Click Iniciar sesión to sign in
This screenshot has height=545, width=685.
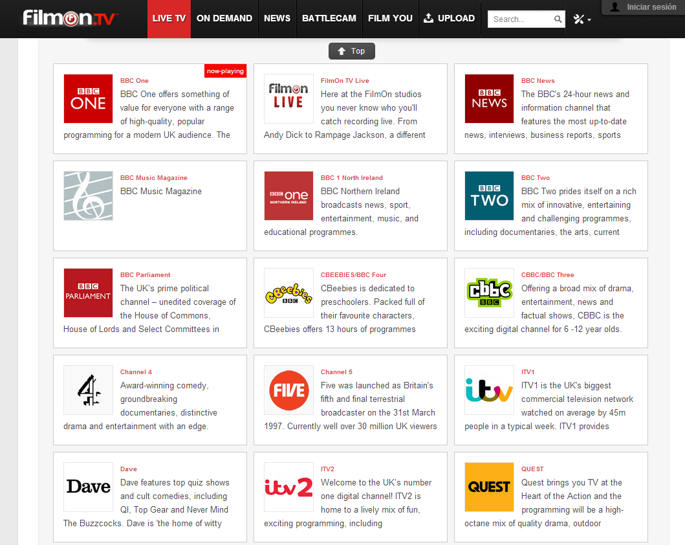coord(651,7)
